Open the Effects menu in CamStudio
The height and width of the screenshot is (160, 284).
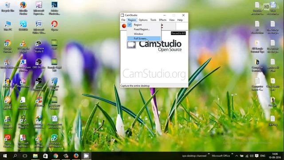[x=163, y=20]
